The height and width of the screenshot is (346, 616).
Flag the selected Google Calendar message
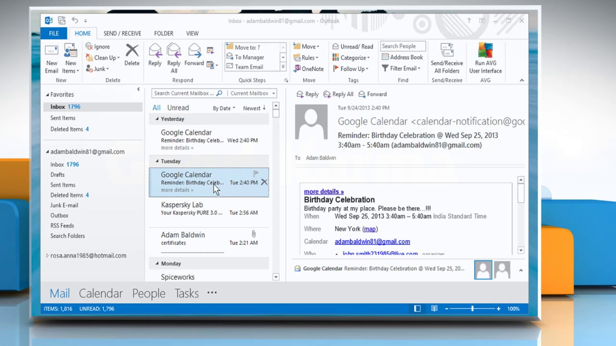[256, 173]
